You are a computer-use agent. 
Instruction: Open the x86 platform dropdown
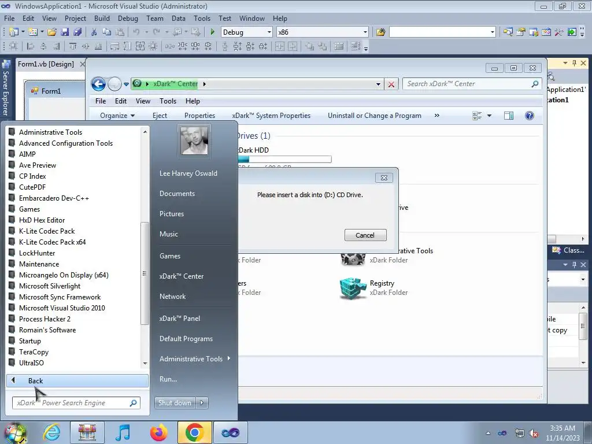click(x=365, y=32)
